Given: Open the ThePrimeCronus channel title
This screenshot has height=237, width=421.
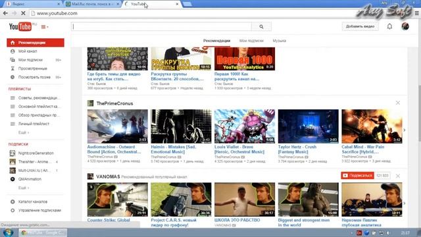Looking at the screenshot, I should (x=114, y=103).
